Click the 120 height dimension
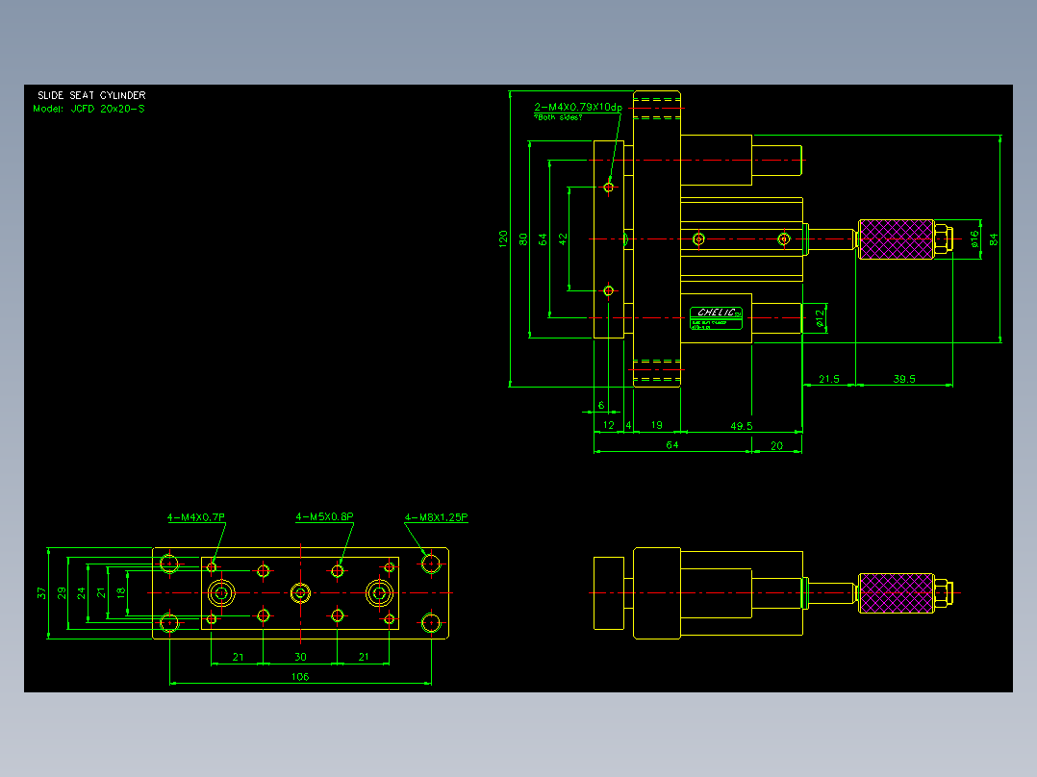Screen dimensions: 1037x777 pyautogui.click(x=503, y=238)
